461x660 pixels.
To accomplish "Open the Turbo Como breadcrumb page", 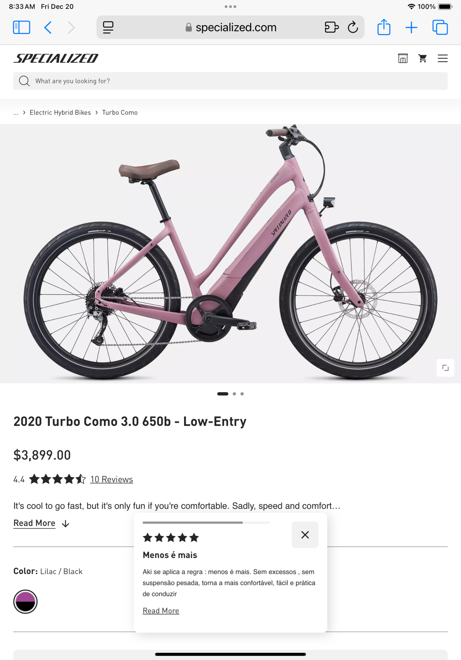I will [x=119, y=112].
